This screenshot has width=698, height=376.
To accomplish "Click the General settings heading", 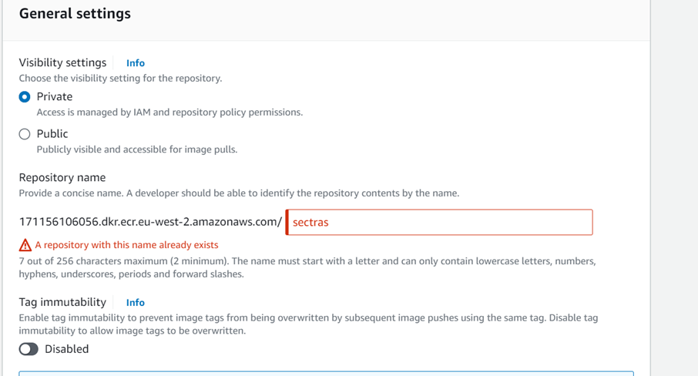I will [75, 14].
